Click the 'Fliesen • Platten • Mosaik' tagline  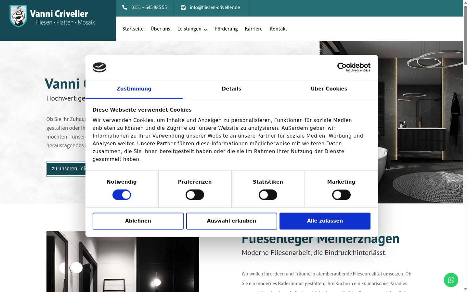[65, 22]
